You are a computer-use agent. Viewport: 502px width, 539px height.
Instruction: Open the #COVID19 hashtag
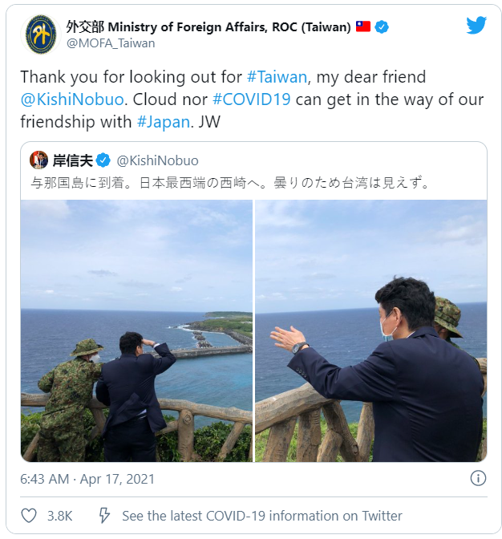(252, 99)
